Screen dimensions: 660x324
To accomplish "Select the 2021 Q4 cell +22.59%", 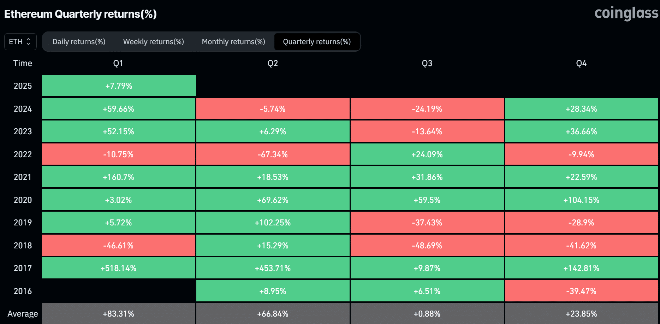I will [x=582, y=177].
